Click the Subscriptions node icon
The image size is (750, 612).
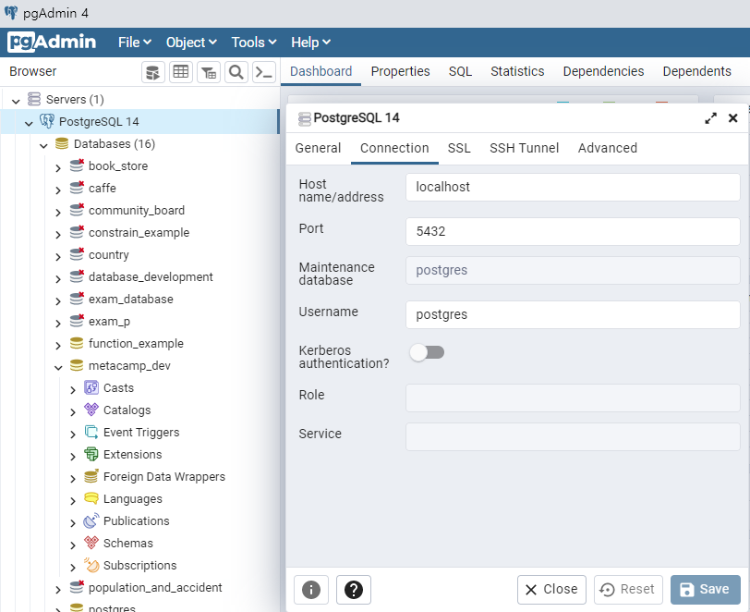91,565
